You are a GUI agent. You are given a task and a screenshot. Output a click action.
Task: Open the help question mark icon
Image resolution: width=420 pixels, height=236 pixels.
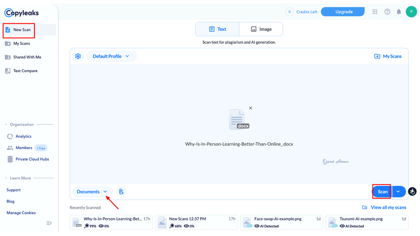[387, 12]
